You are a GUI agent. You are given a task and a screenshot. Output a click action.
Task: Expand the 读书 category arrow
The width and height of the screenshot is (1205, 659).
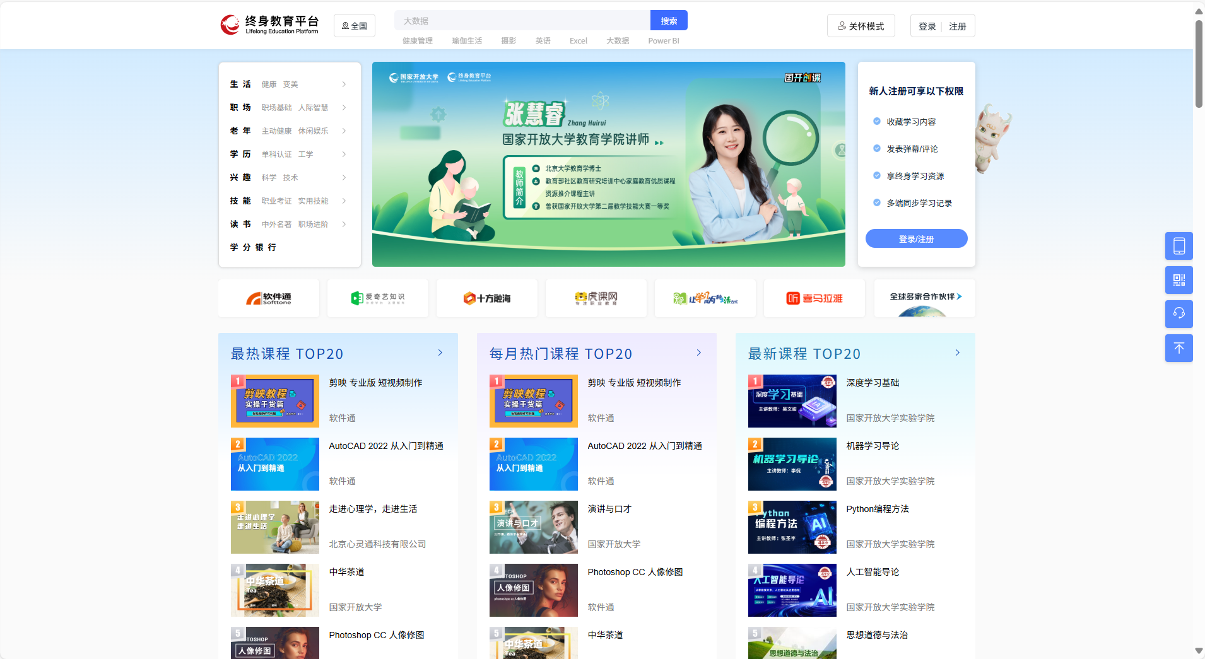click(x=344, y=225)
